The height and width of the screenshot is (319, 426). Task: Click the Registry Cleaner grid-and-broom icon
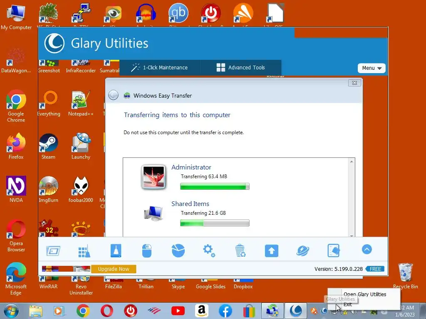(x=84, y=250)
